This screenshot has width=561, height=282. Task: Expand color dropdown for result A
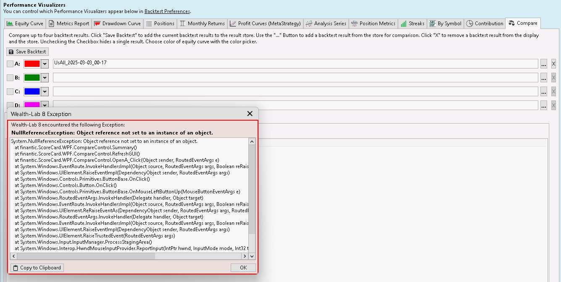(x=45, y=64)
